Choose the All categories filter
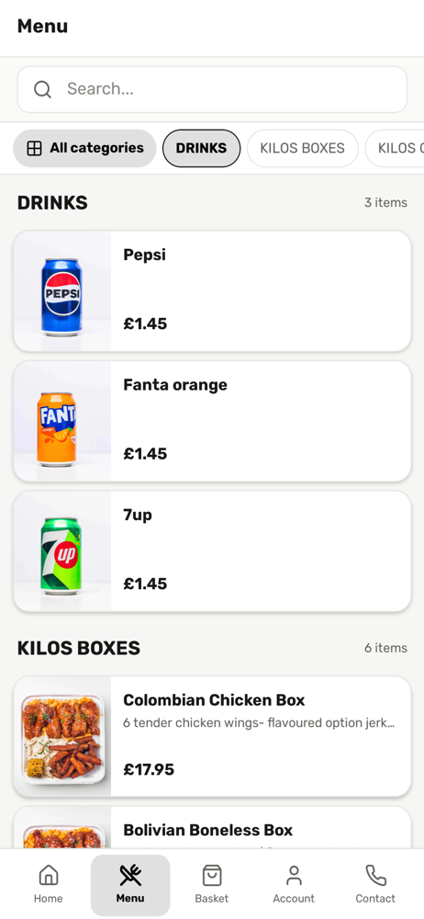The image size is (424, 919). [85, 148]
